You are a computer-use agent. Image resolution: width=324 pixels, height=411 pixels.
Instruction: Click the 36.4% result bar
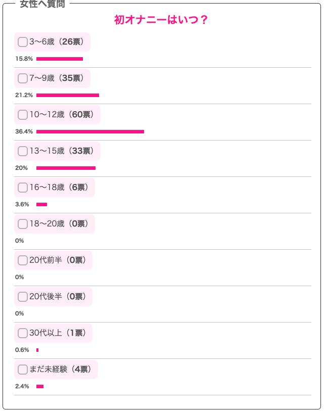[x=90, y=131]
